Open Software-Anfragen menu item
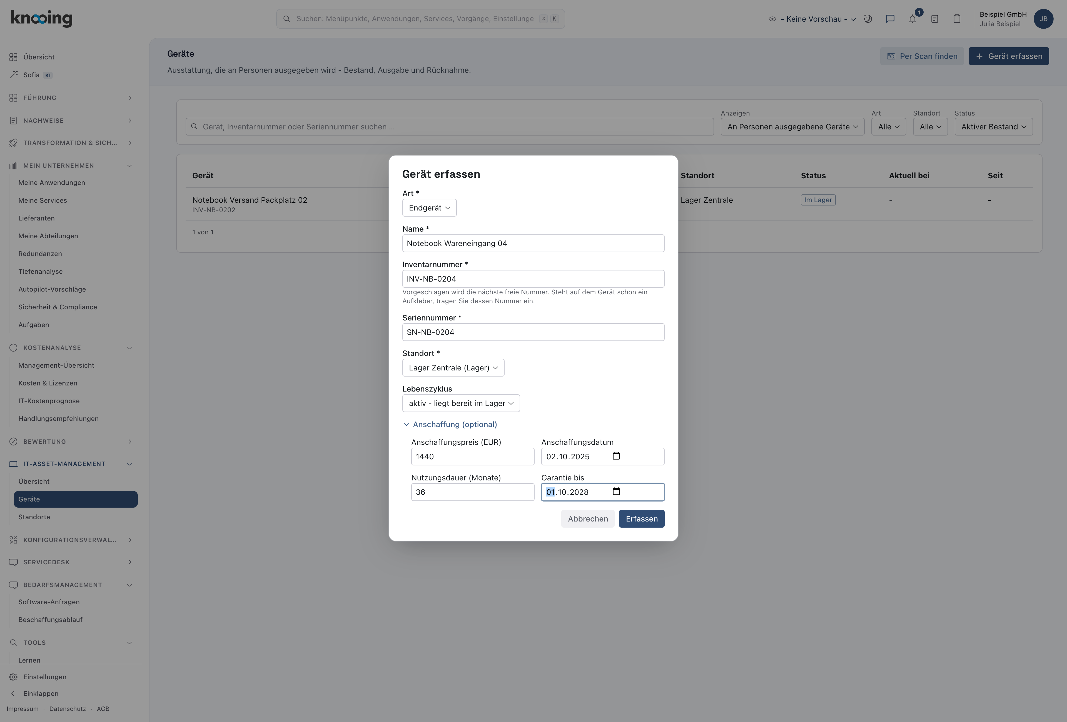 pos(49,602)
